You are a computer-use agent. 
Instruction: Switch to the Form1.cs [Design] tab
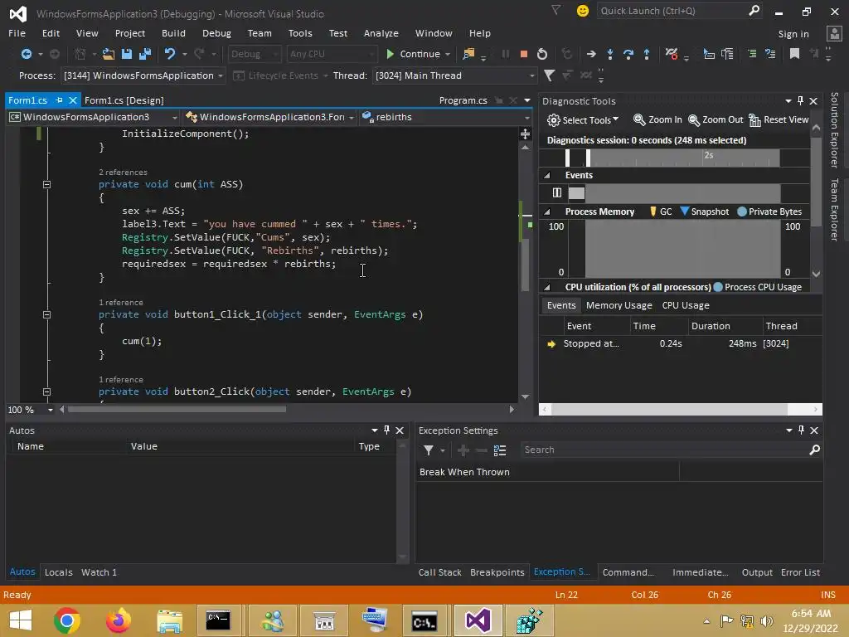tap(124, 100)
